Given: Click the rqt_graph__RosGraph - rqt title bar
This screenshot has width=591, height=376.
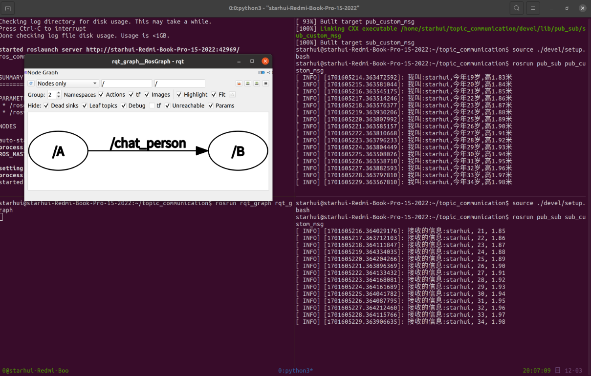Looking at the screenshot, I should pos(148,62).
